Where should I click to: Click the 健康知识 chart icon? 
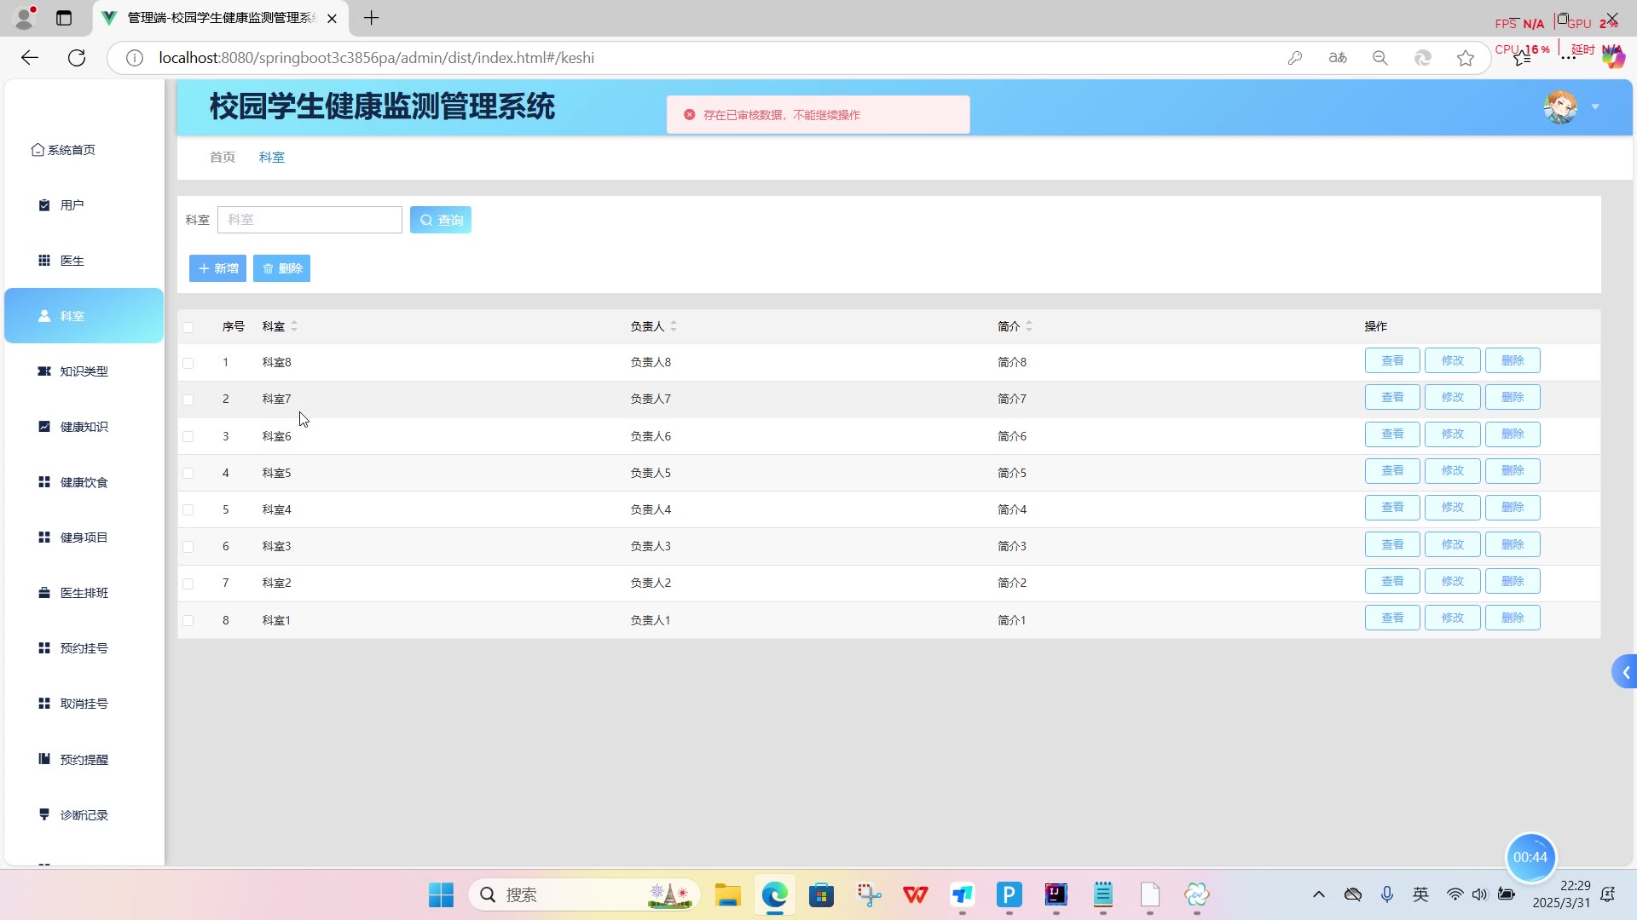[x=44, y=427]
